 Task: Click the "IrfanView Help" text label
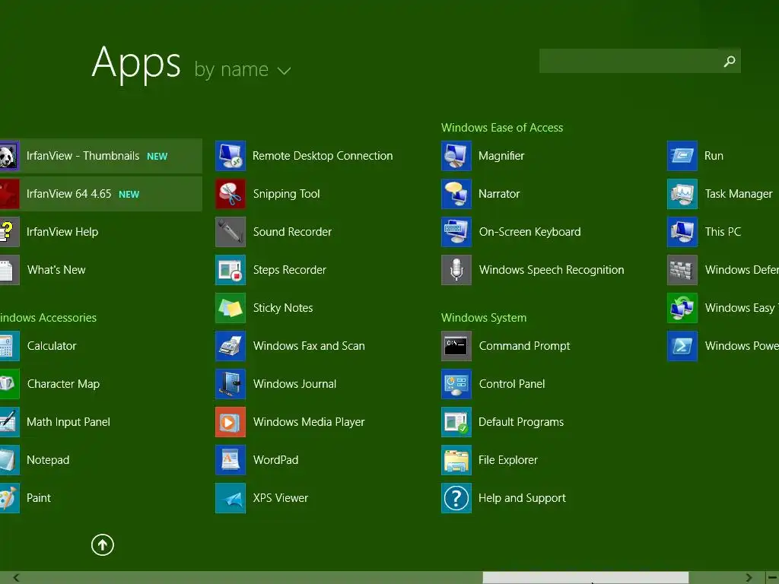click(62, 232)
